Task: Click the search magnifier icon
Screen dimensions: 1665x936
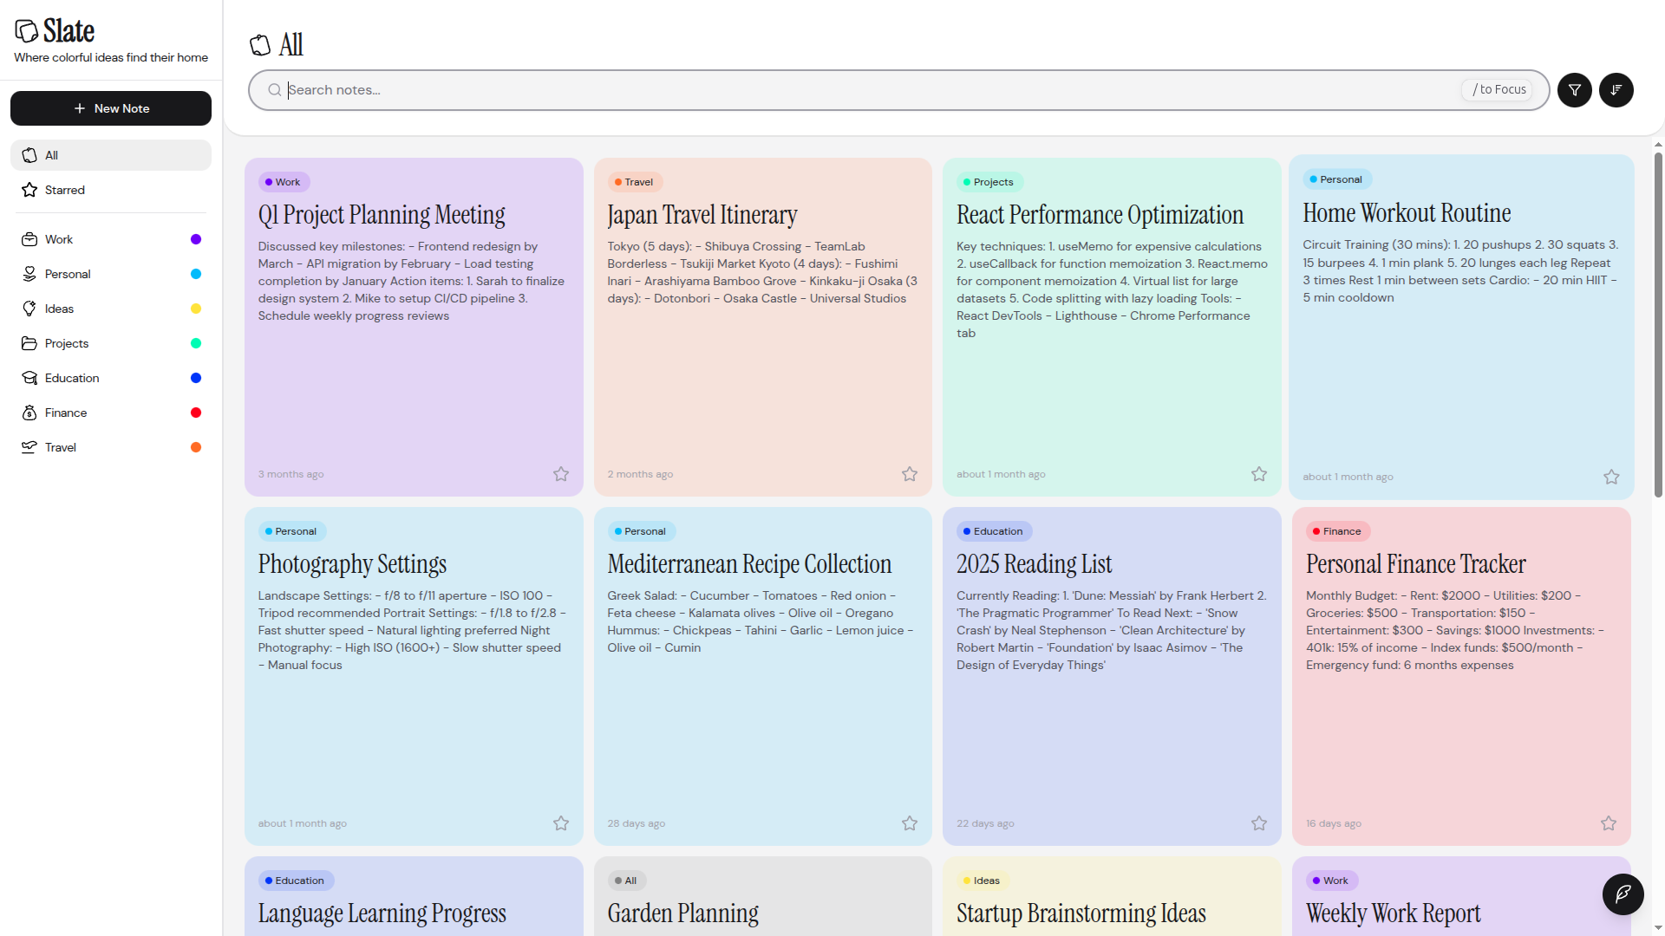Action: (x=274, y=90)
